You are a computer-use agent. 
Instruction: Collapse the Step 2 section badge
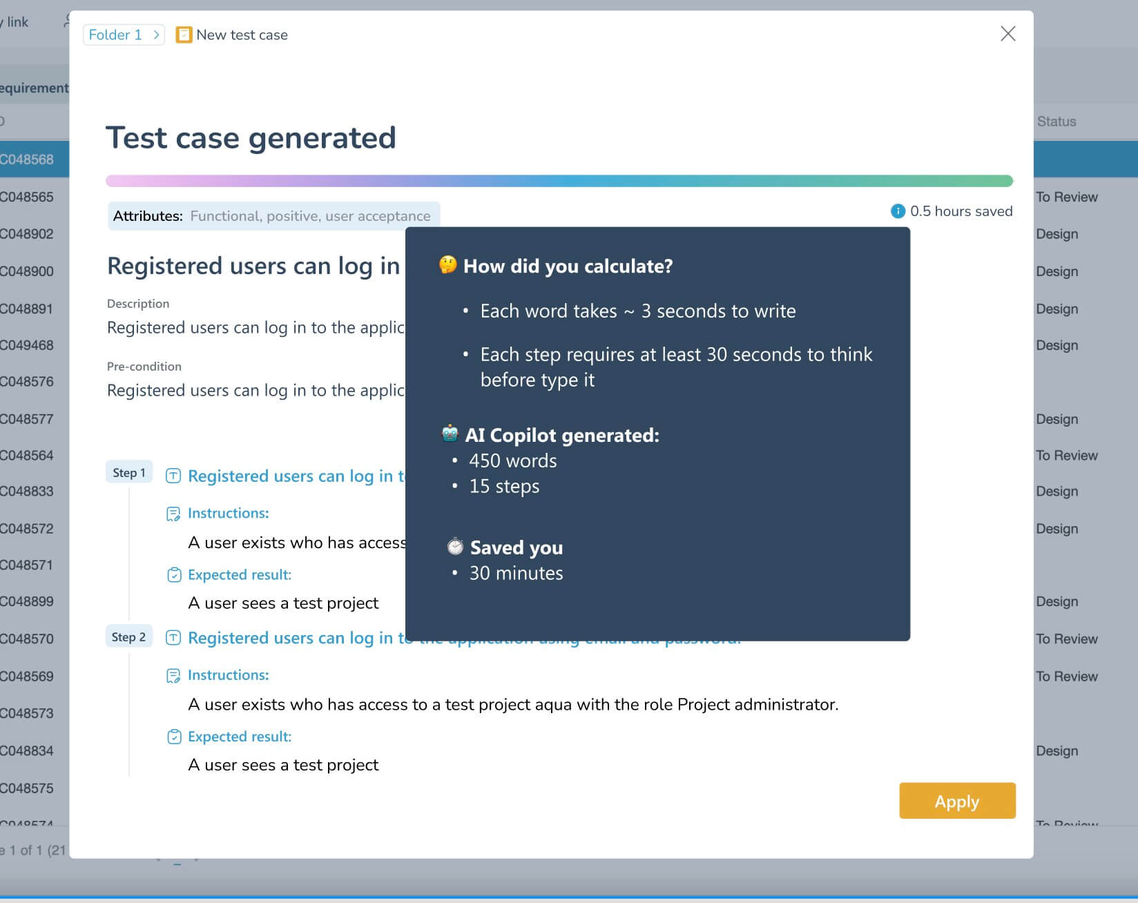[129, 637]
